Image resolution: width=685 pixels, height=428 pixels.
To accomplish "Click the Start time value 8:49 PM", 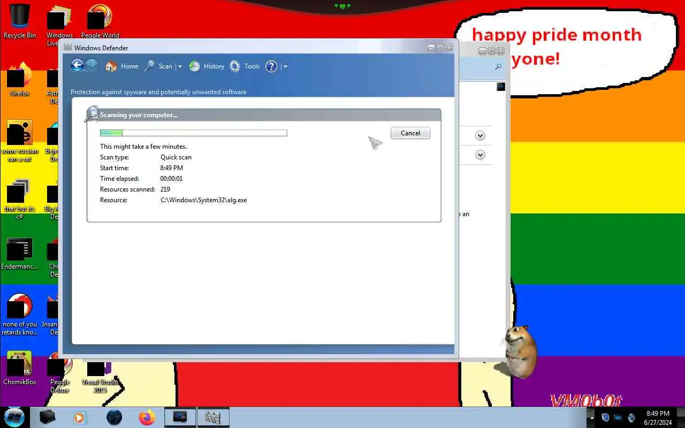I will pos(172,168).
